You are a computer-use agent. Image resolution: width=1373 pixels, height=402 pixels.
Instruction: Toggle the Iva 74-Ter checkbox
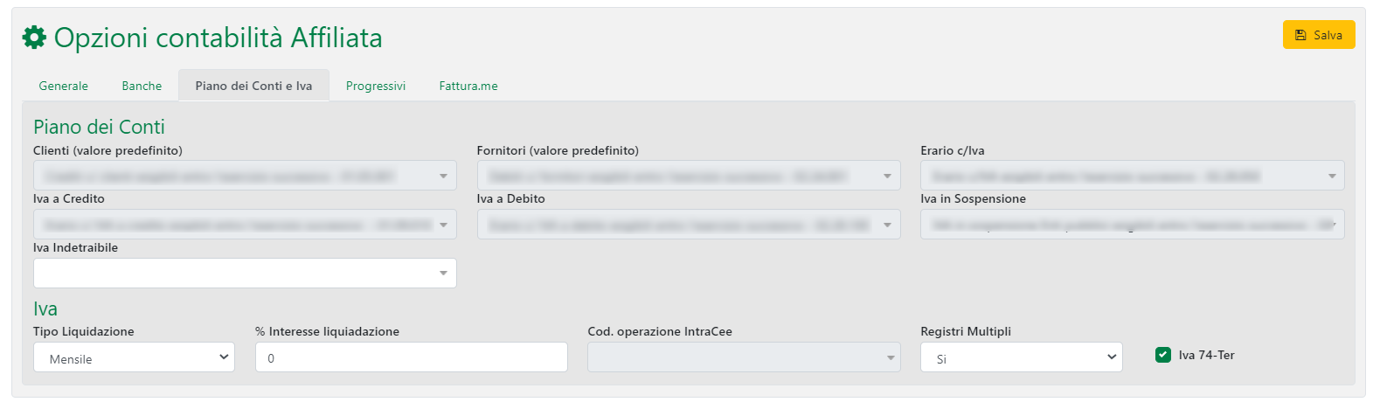tap(1163, 355)
